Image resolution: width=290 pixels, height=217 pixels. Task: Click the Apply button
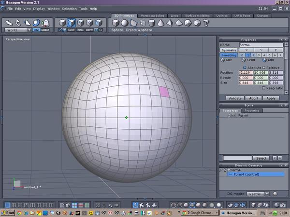pyautogui.click(x=271, y=98)
